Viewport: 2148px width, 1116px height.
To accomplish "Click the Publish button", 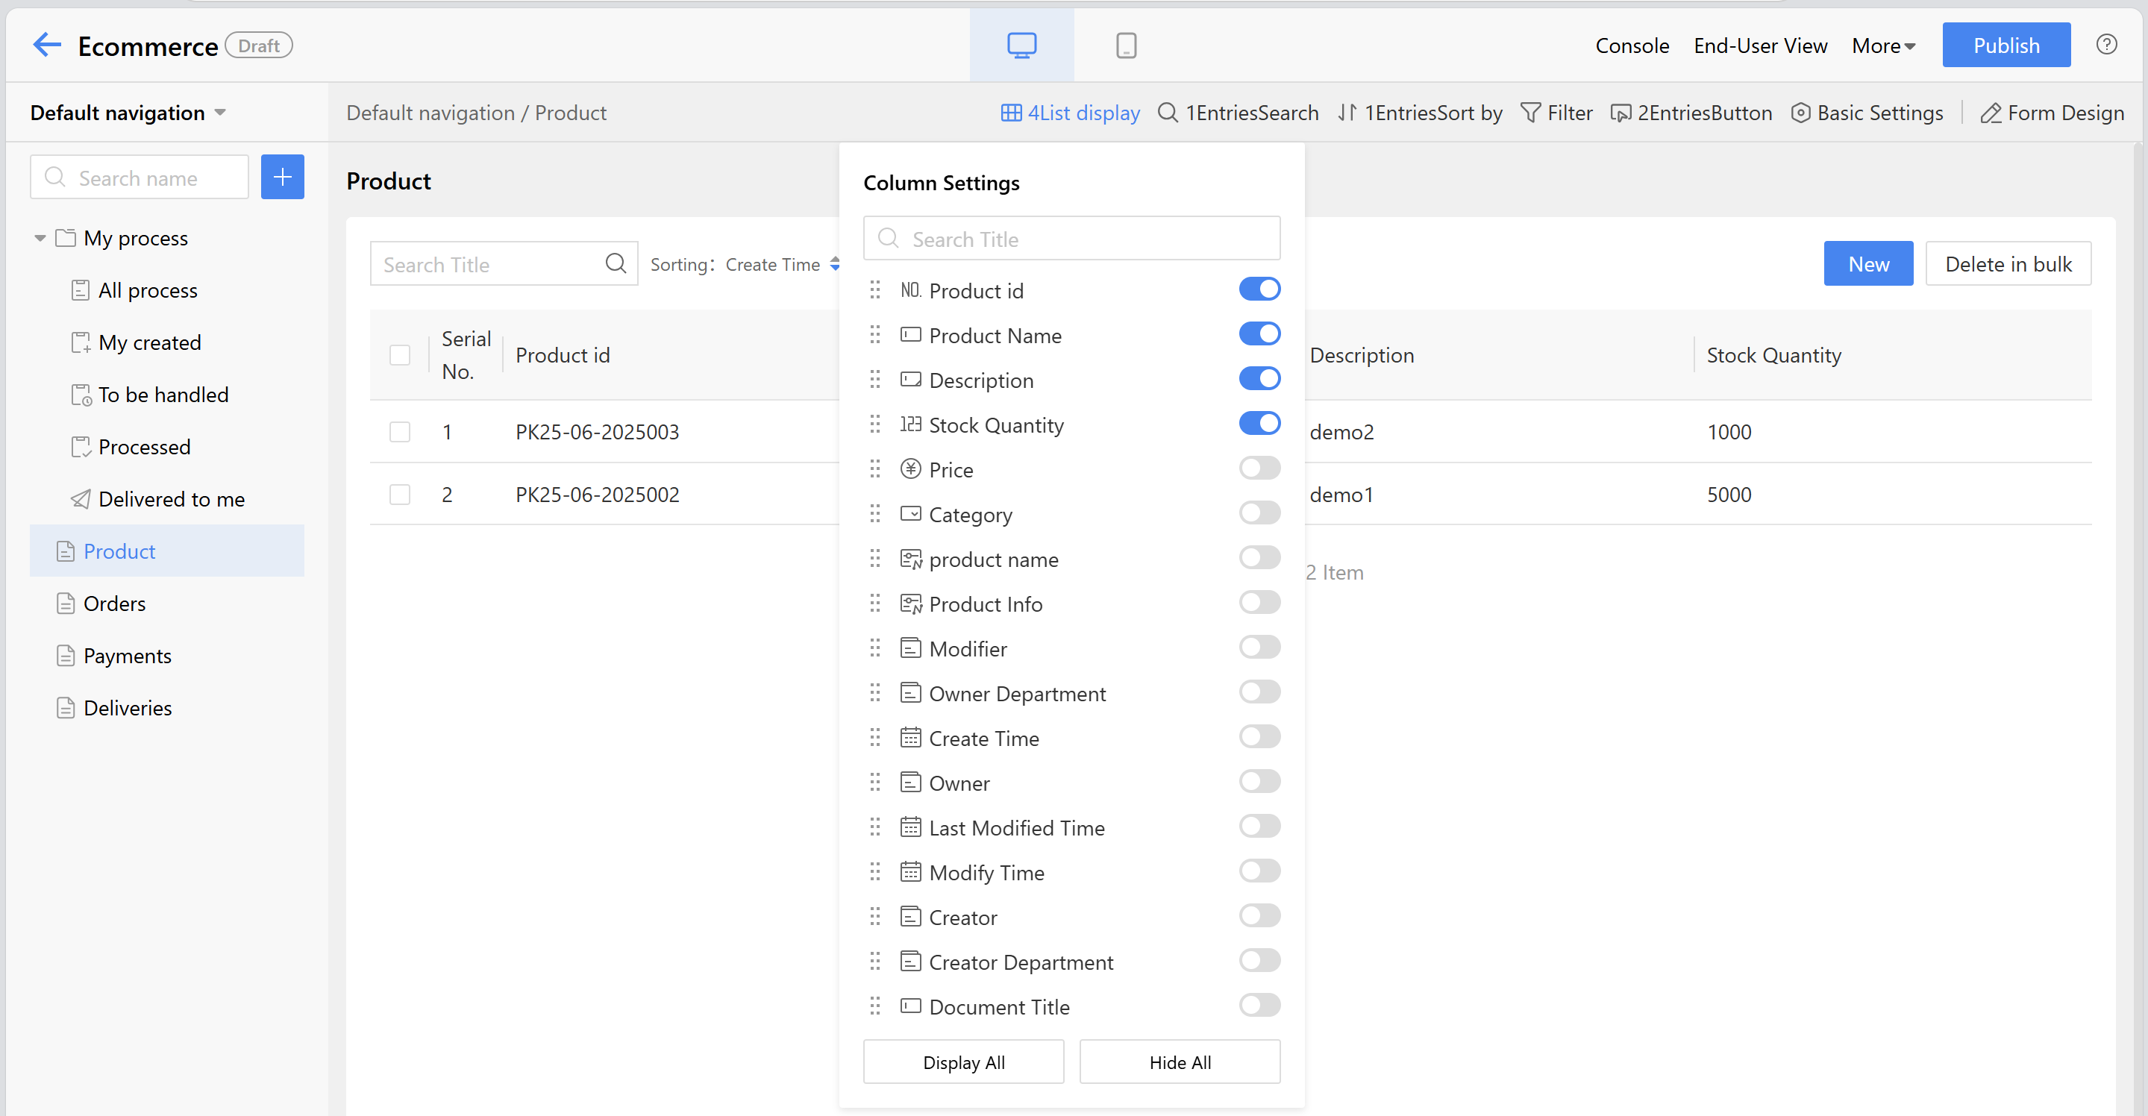I will (2005, 46).
